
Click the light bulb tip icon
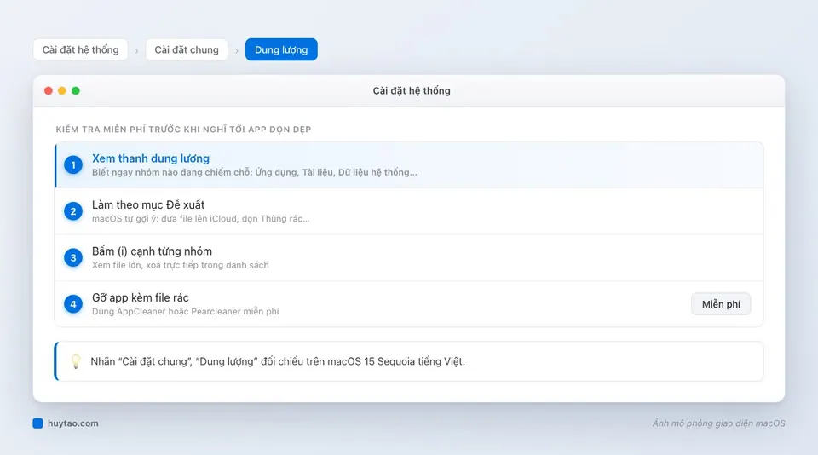tap(76, 361)
